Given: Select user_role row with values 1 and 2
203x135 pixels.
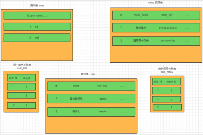Looking at the screenshot, I should tap(21, 95).
